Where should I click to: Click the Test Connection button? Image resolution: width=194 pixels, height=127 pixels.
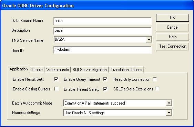[x=173, y=46]
